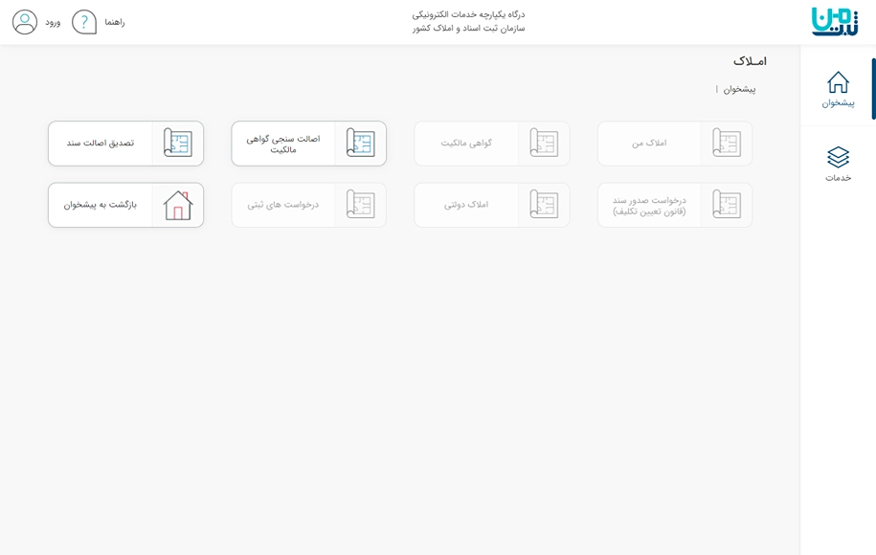Select the home icon on بازگشت به پیشخوان card
876x555 pixels.
[176, 204]
